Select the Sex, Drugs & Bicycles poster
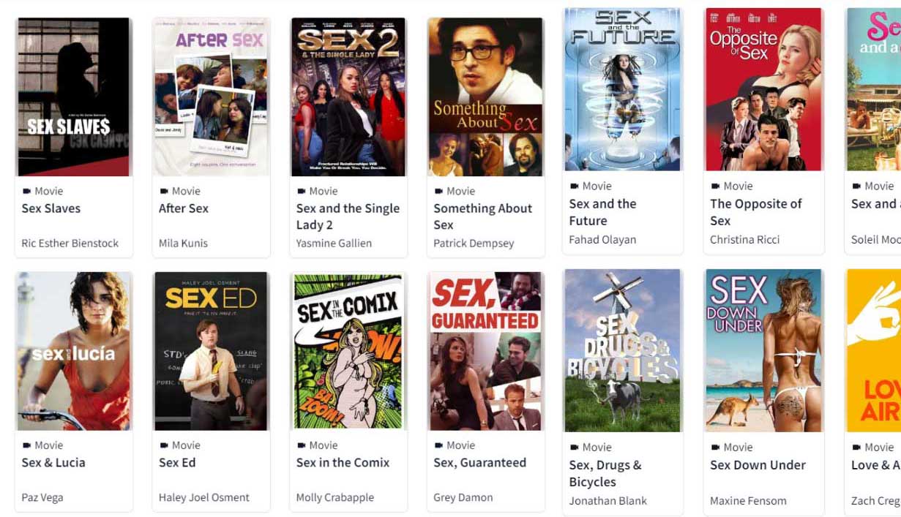 pos(622,350)
